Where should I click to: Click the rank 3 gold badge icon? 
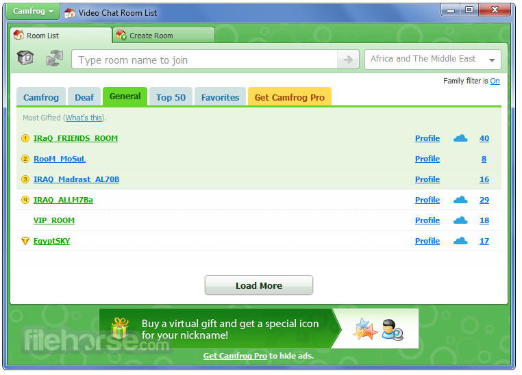point(25,179)
